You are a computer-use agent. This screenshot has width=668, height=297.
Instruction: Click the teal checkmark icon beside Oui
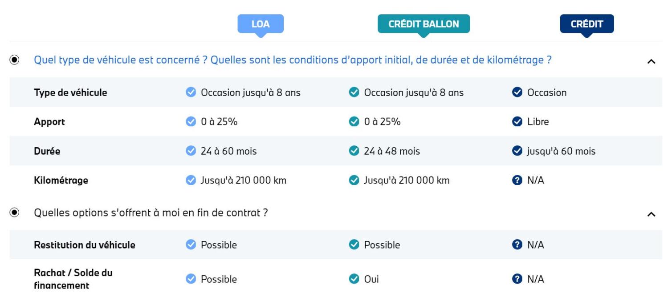(x=354, y=279)
